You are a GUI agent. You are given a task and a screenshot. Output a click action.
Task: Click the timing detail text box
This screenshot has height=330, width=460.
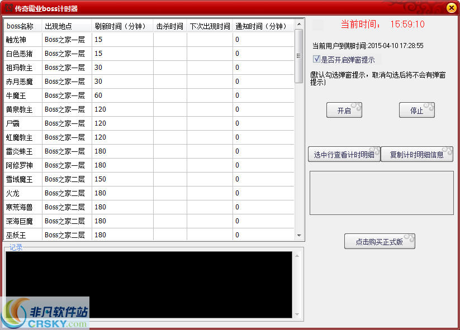click(x=382, y=193)
